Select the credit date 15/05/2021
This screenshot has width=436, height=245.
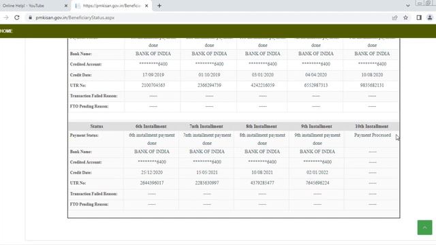pos(207,172)
